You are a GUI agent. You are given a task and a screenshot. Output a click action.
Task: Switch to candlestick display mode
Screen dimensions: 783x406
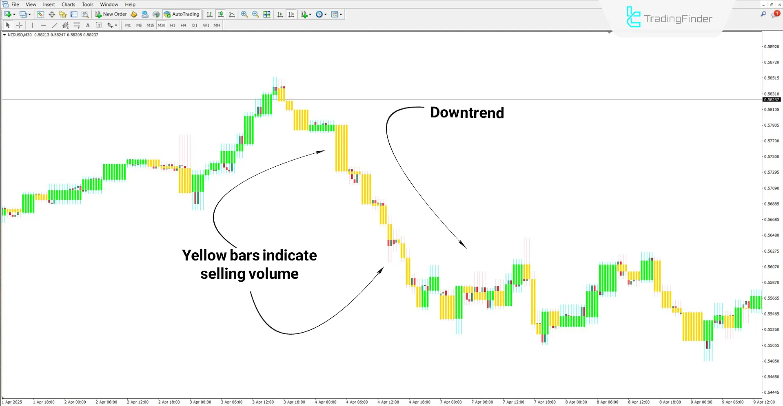point(220,14)
